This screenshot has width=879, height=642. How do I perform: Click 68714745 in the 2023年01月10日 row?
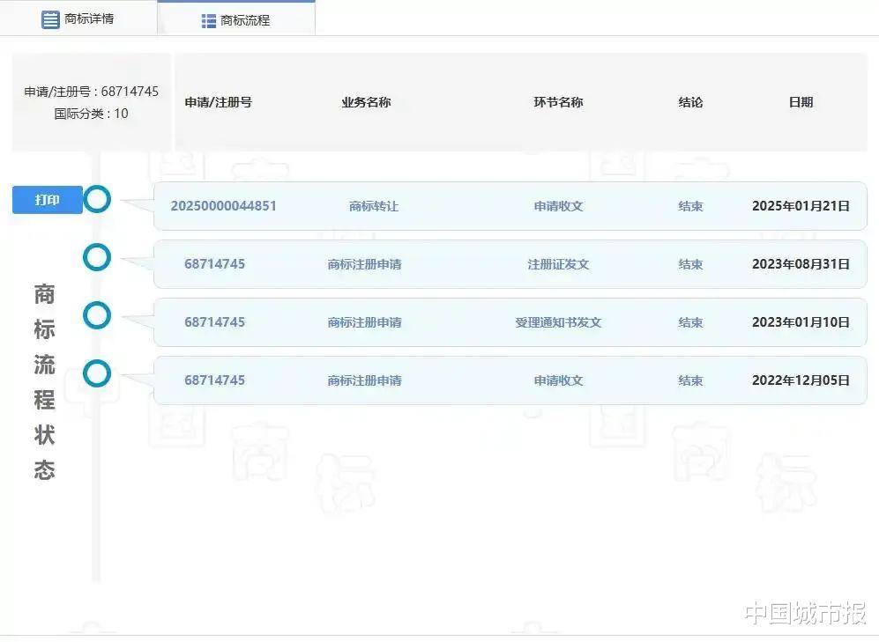[215, 322]
